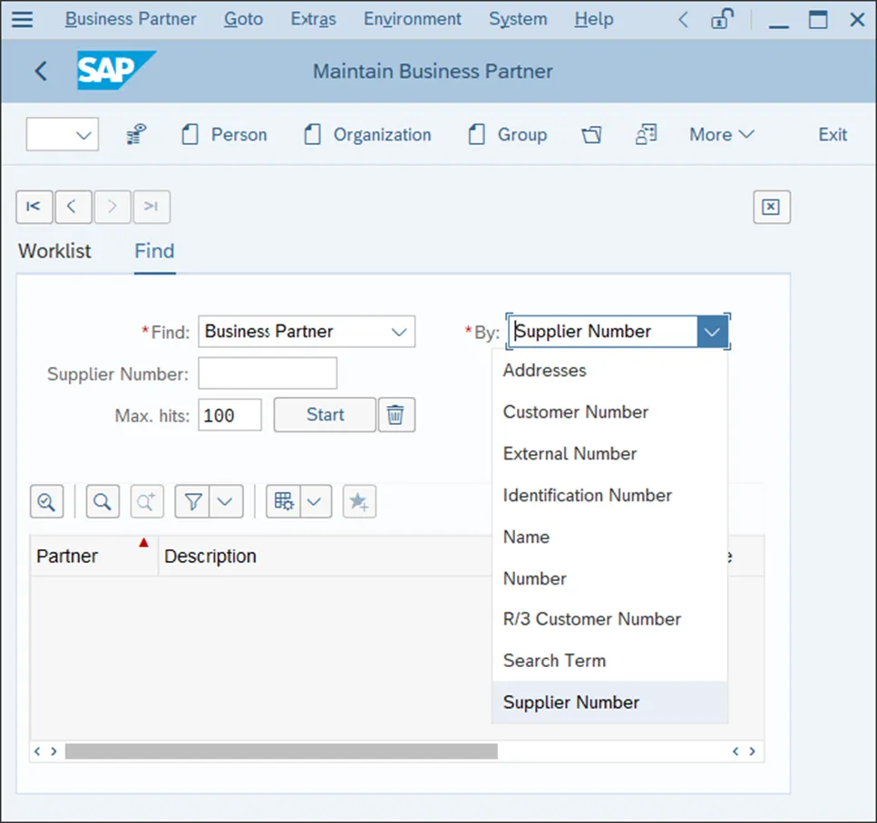
Task: Toggle the By dropdown arrow button
Action: [x=712, y=332]
